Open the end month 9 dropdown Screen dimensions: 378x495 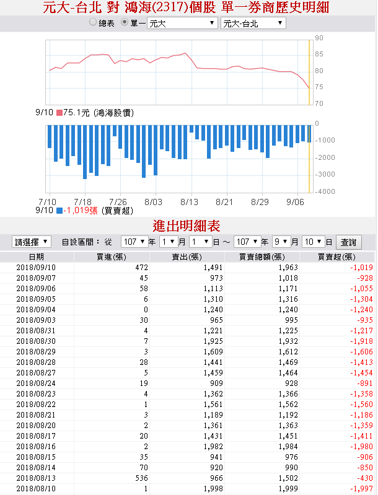281,242
